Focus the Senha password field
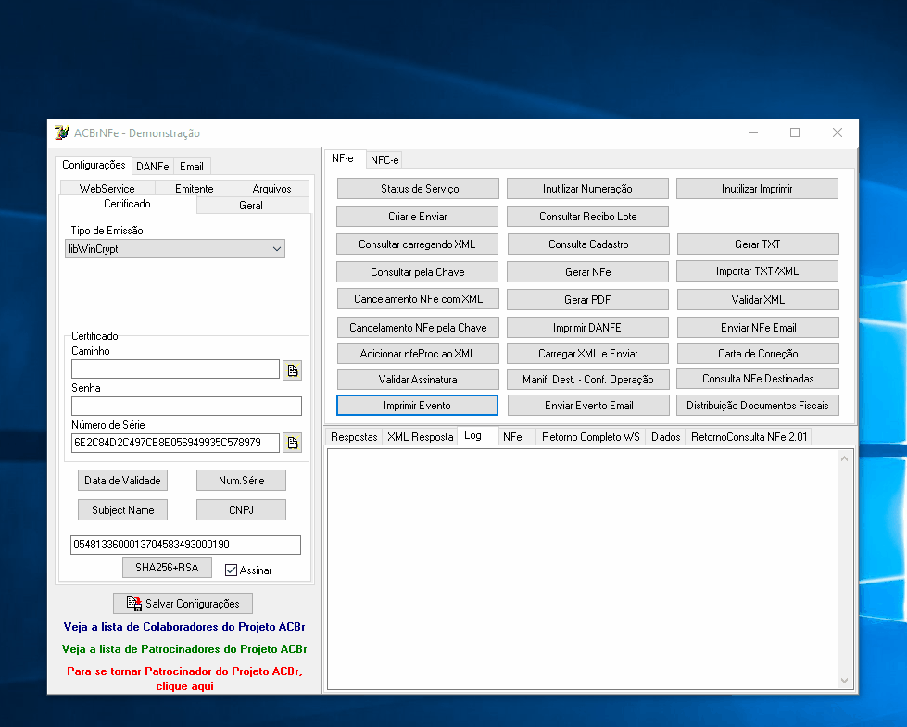Viewport: 907px width, 727px height. point(186,406)
